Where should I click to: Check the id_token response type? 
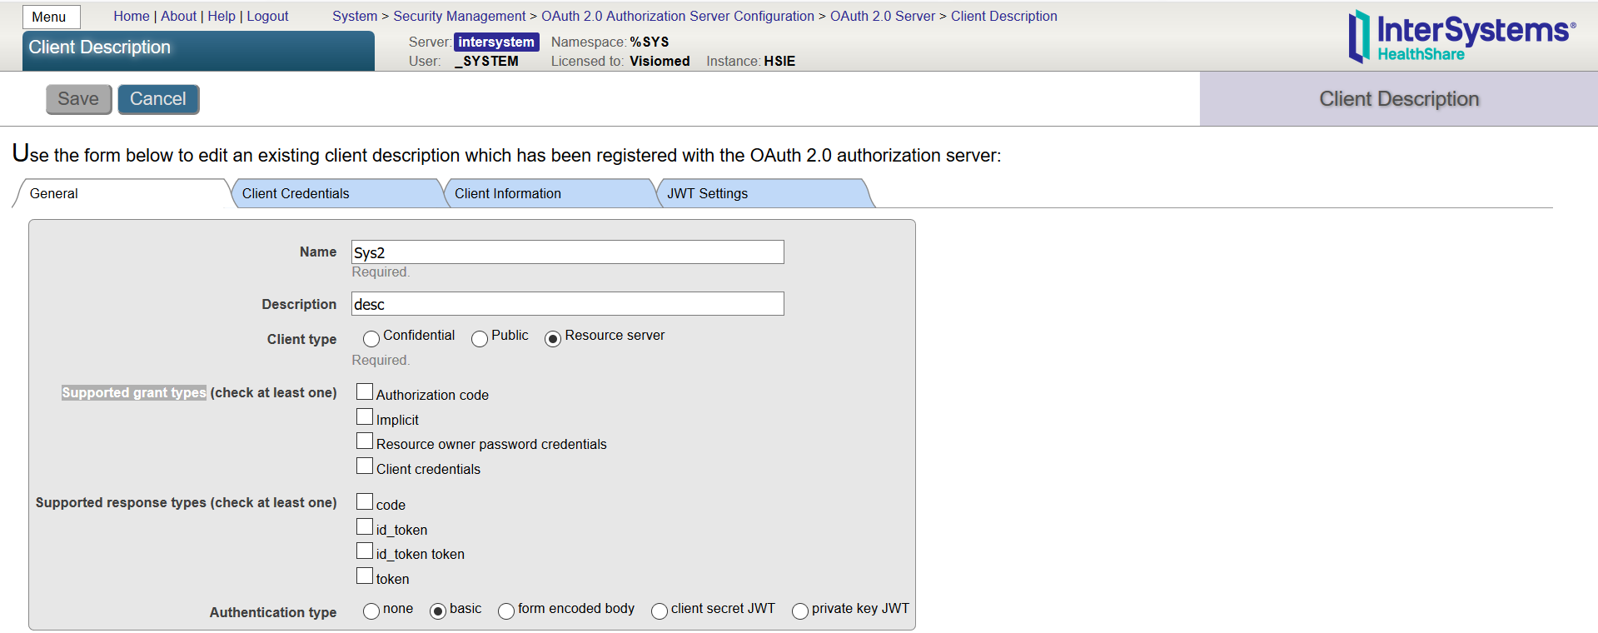(x=365, y=526)
